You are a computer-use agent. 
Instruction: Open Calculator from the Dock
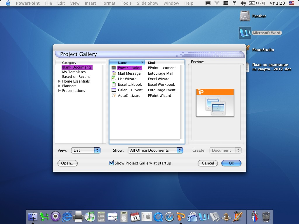pos(101,217)
